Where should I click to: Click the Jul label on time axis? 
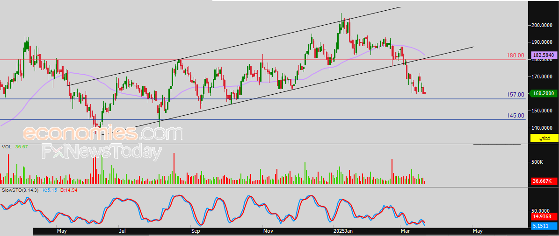122,231
